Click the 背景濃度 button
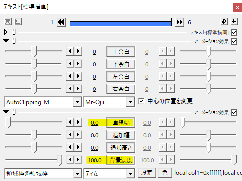This screenshot has height=181, width=242. pyautogui.click(x=121, y=160)
